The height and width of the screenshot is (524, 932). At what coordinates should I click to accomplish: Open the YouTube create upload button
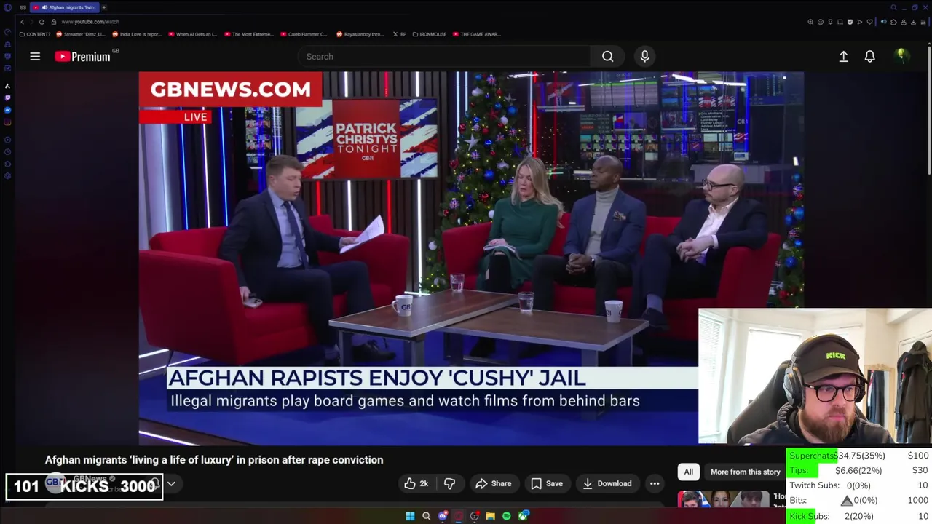tap(843, 56)
